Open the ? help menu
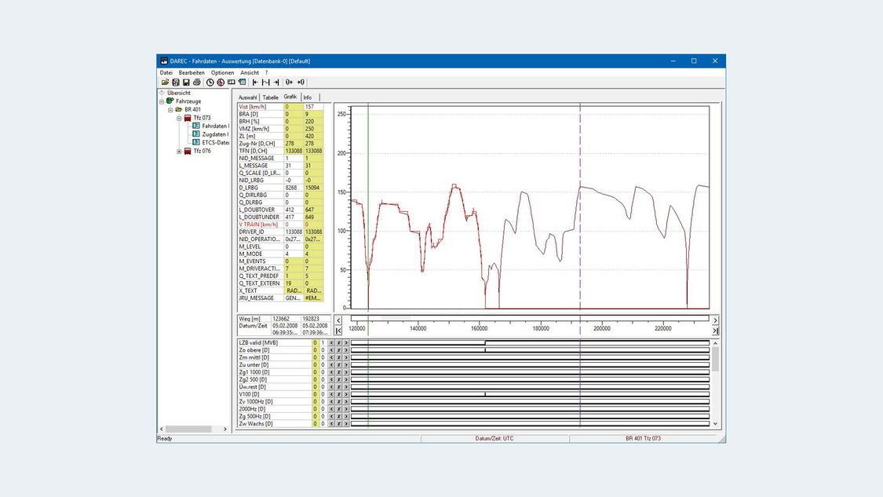This screenshot has width=883, height=497. point(266,73)
